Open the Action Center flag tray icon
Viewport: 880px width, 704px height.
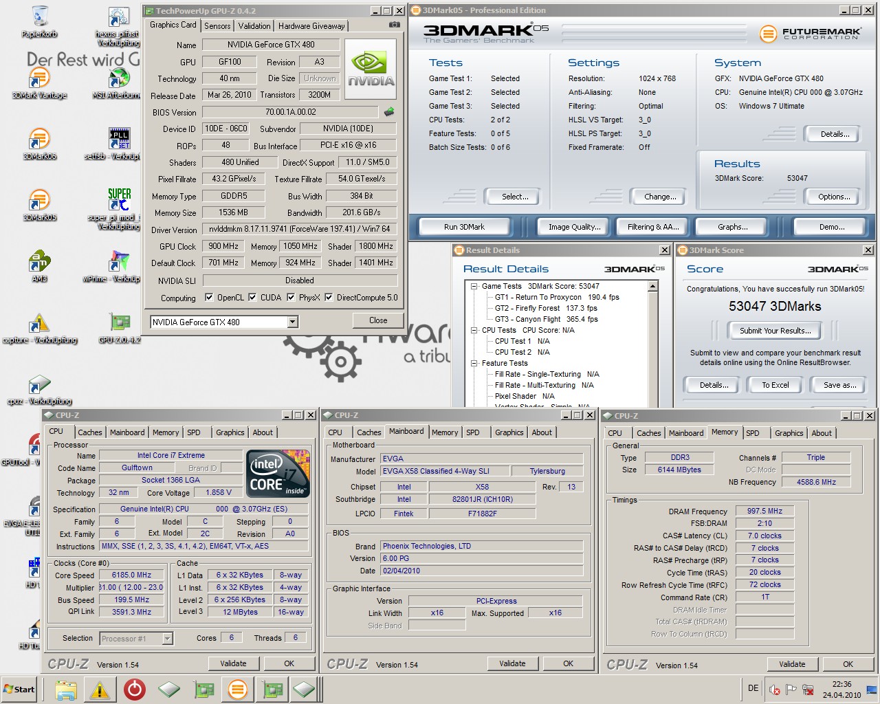pos(791,690)
